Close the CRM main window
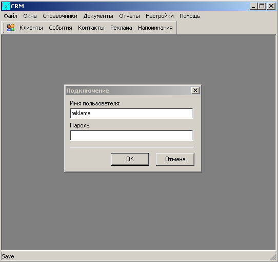Viewport: 278px width, 262px height. click(x=271, y=6)
